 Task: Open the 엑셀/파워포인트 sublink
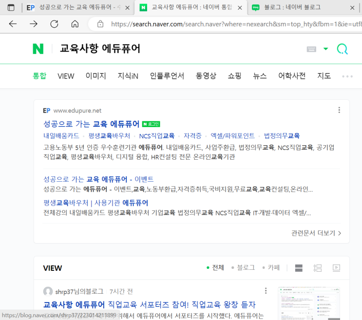(232, 136)
